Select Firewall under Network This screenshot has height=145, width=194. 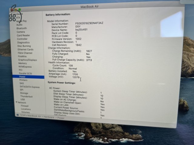click(25, 106)
